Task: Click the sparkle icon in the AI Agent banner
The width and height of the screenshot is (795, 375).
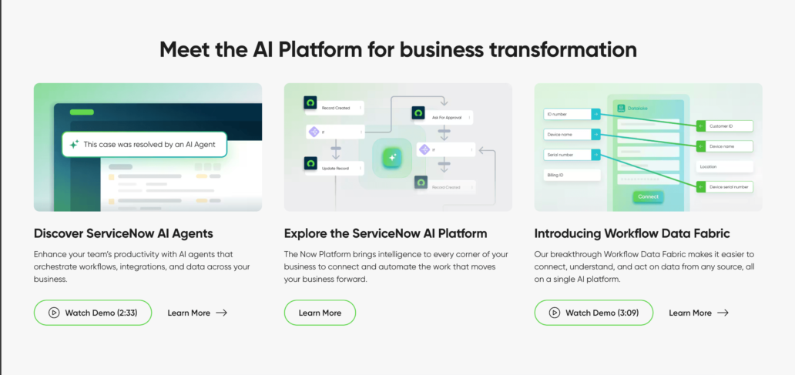Action: tap(74, 144)
